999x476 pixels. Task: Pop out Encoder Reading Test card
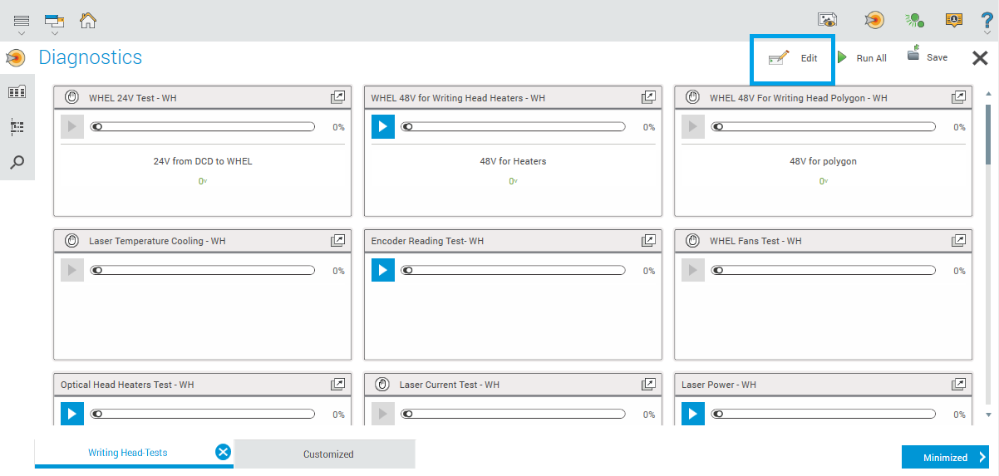(648, 241)
